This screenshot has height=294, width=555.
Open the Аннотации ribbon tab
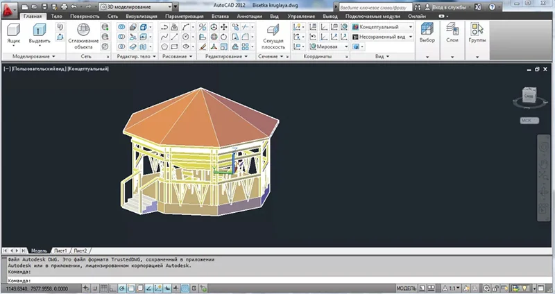pyautogui.click(x=249, y=15)
